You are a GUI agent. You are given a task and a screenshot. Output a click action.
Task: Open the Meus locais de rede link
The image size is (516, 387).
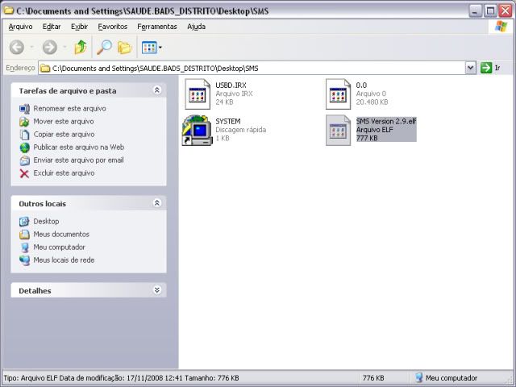click(64, 260)
